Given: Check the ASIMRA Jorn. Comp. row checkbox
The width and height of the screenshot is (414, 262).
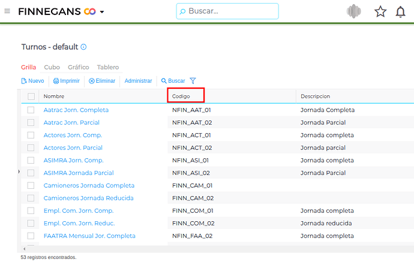Looking at the screenshot, I should coord(31,160).
